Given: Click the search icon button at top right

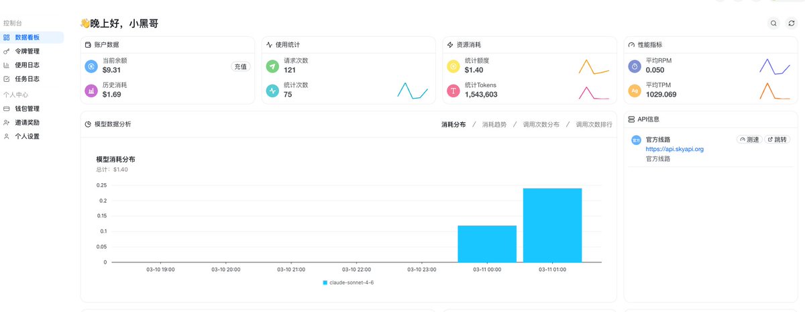Looking at the screenshot, I should pos(774,23).
